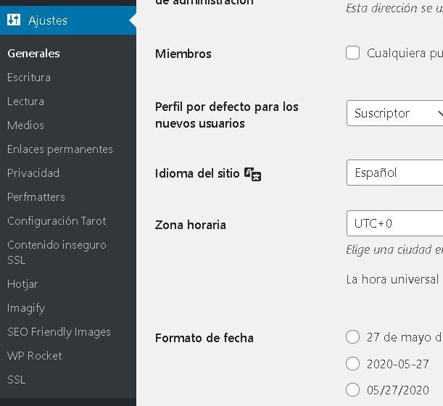Viewport: 443px width, 406px height.
Task: Click the Ajustes settings slider icon
Action: 14,20
